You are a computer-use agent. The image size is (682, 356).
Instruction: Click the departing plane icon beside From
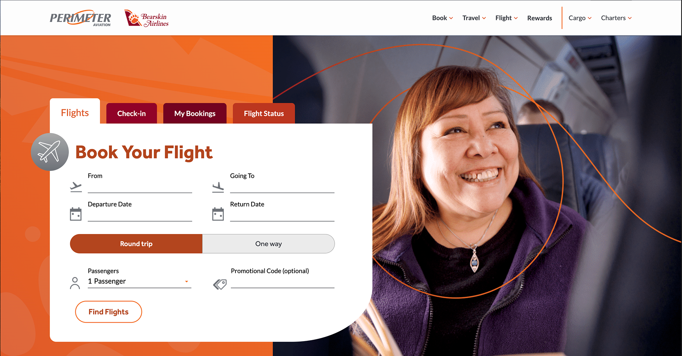[x=76, y=187]
